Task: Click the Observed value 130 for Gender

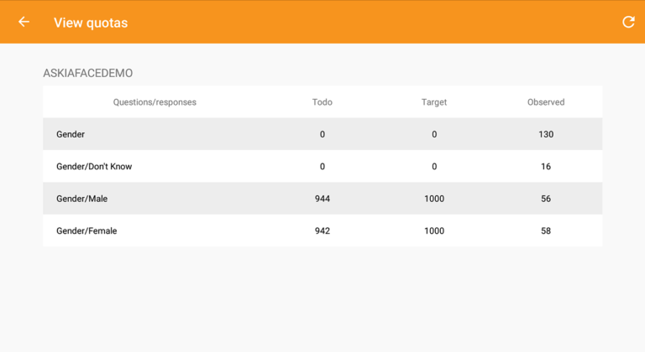Action: pos(546,134)
